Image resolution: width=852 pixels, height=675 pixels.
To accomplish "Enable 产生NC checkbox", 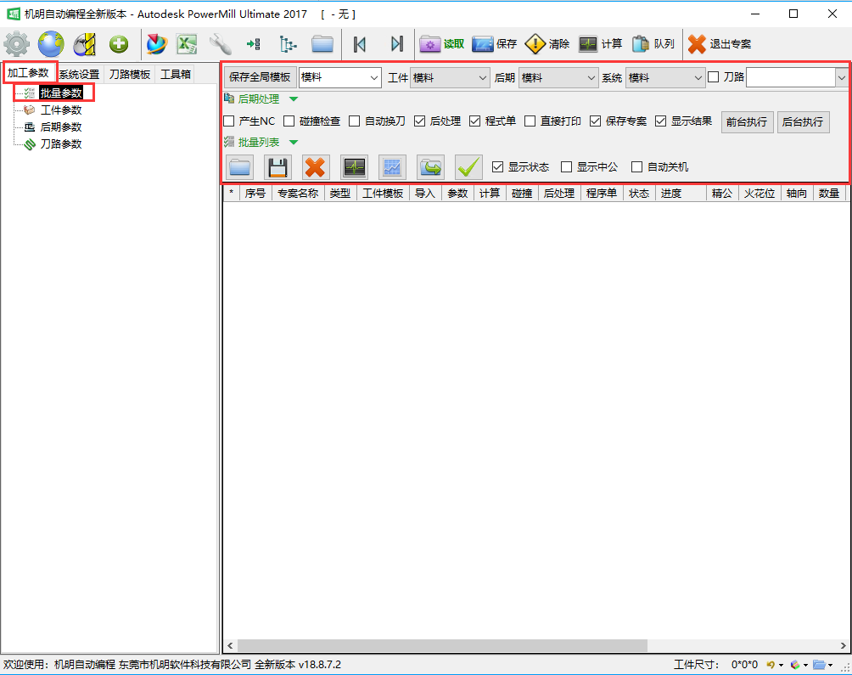I will pyautogui.click(x=229, y=121).
